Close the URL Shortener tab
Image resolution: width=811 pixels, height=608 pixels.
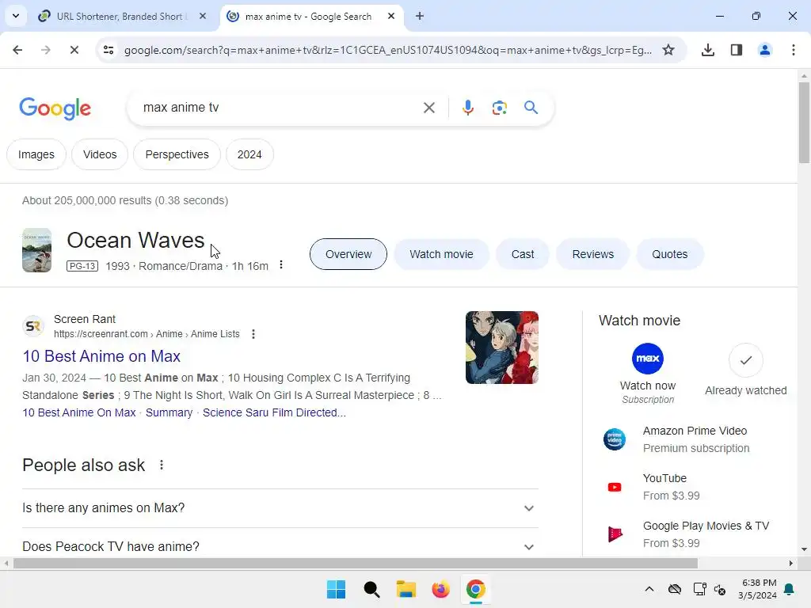203,16
